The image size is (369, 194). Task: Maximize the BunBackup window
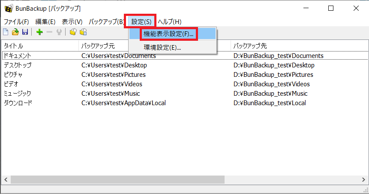[331, 8]
